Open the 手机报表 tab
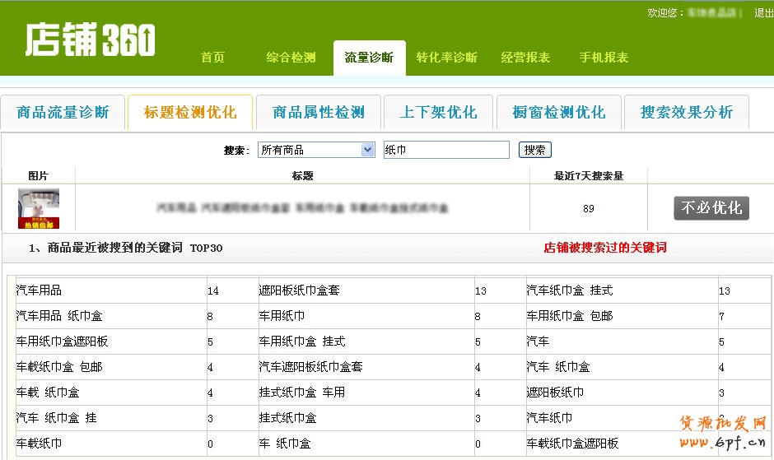 pos(604,58)
